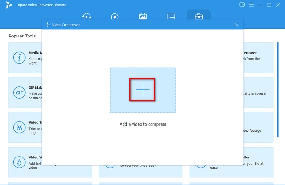Screen dimensions: 285x185
Task: Click the Popular Tools heading
Action: pos(22,36)
